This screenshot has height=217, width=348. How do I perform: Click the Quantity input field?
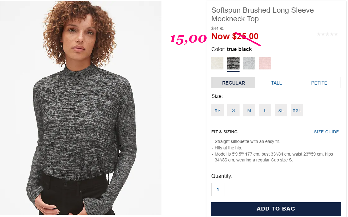(x=218, y=190)
